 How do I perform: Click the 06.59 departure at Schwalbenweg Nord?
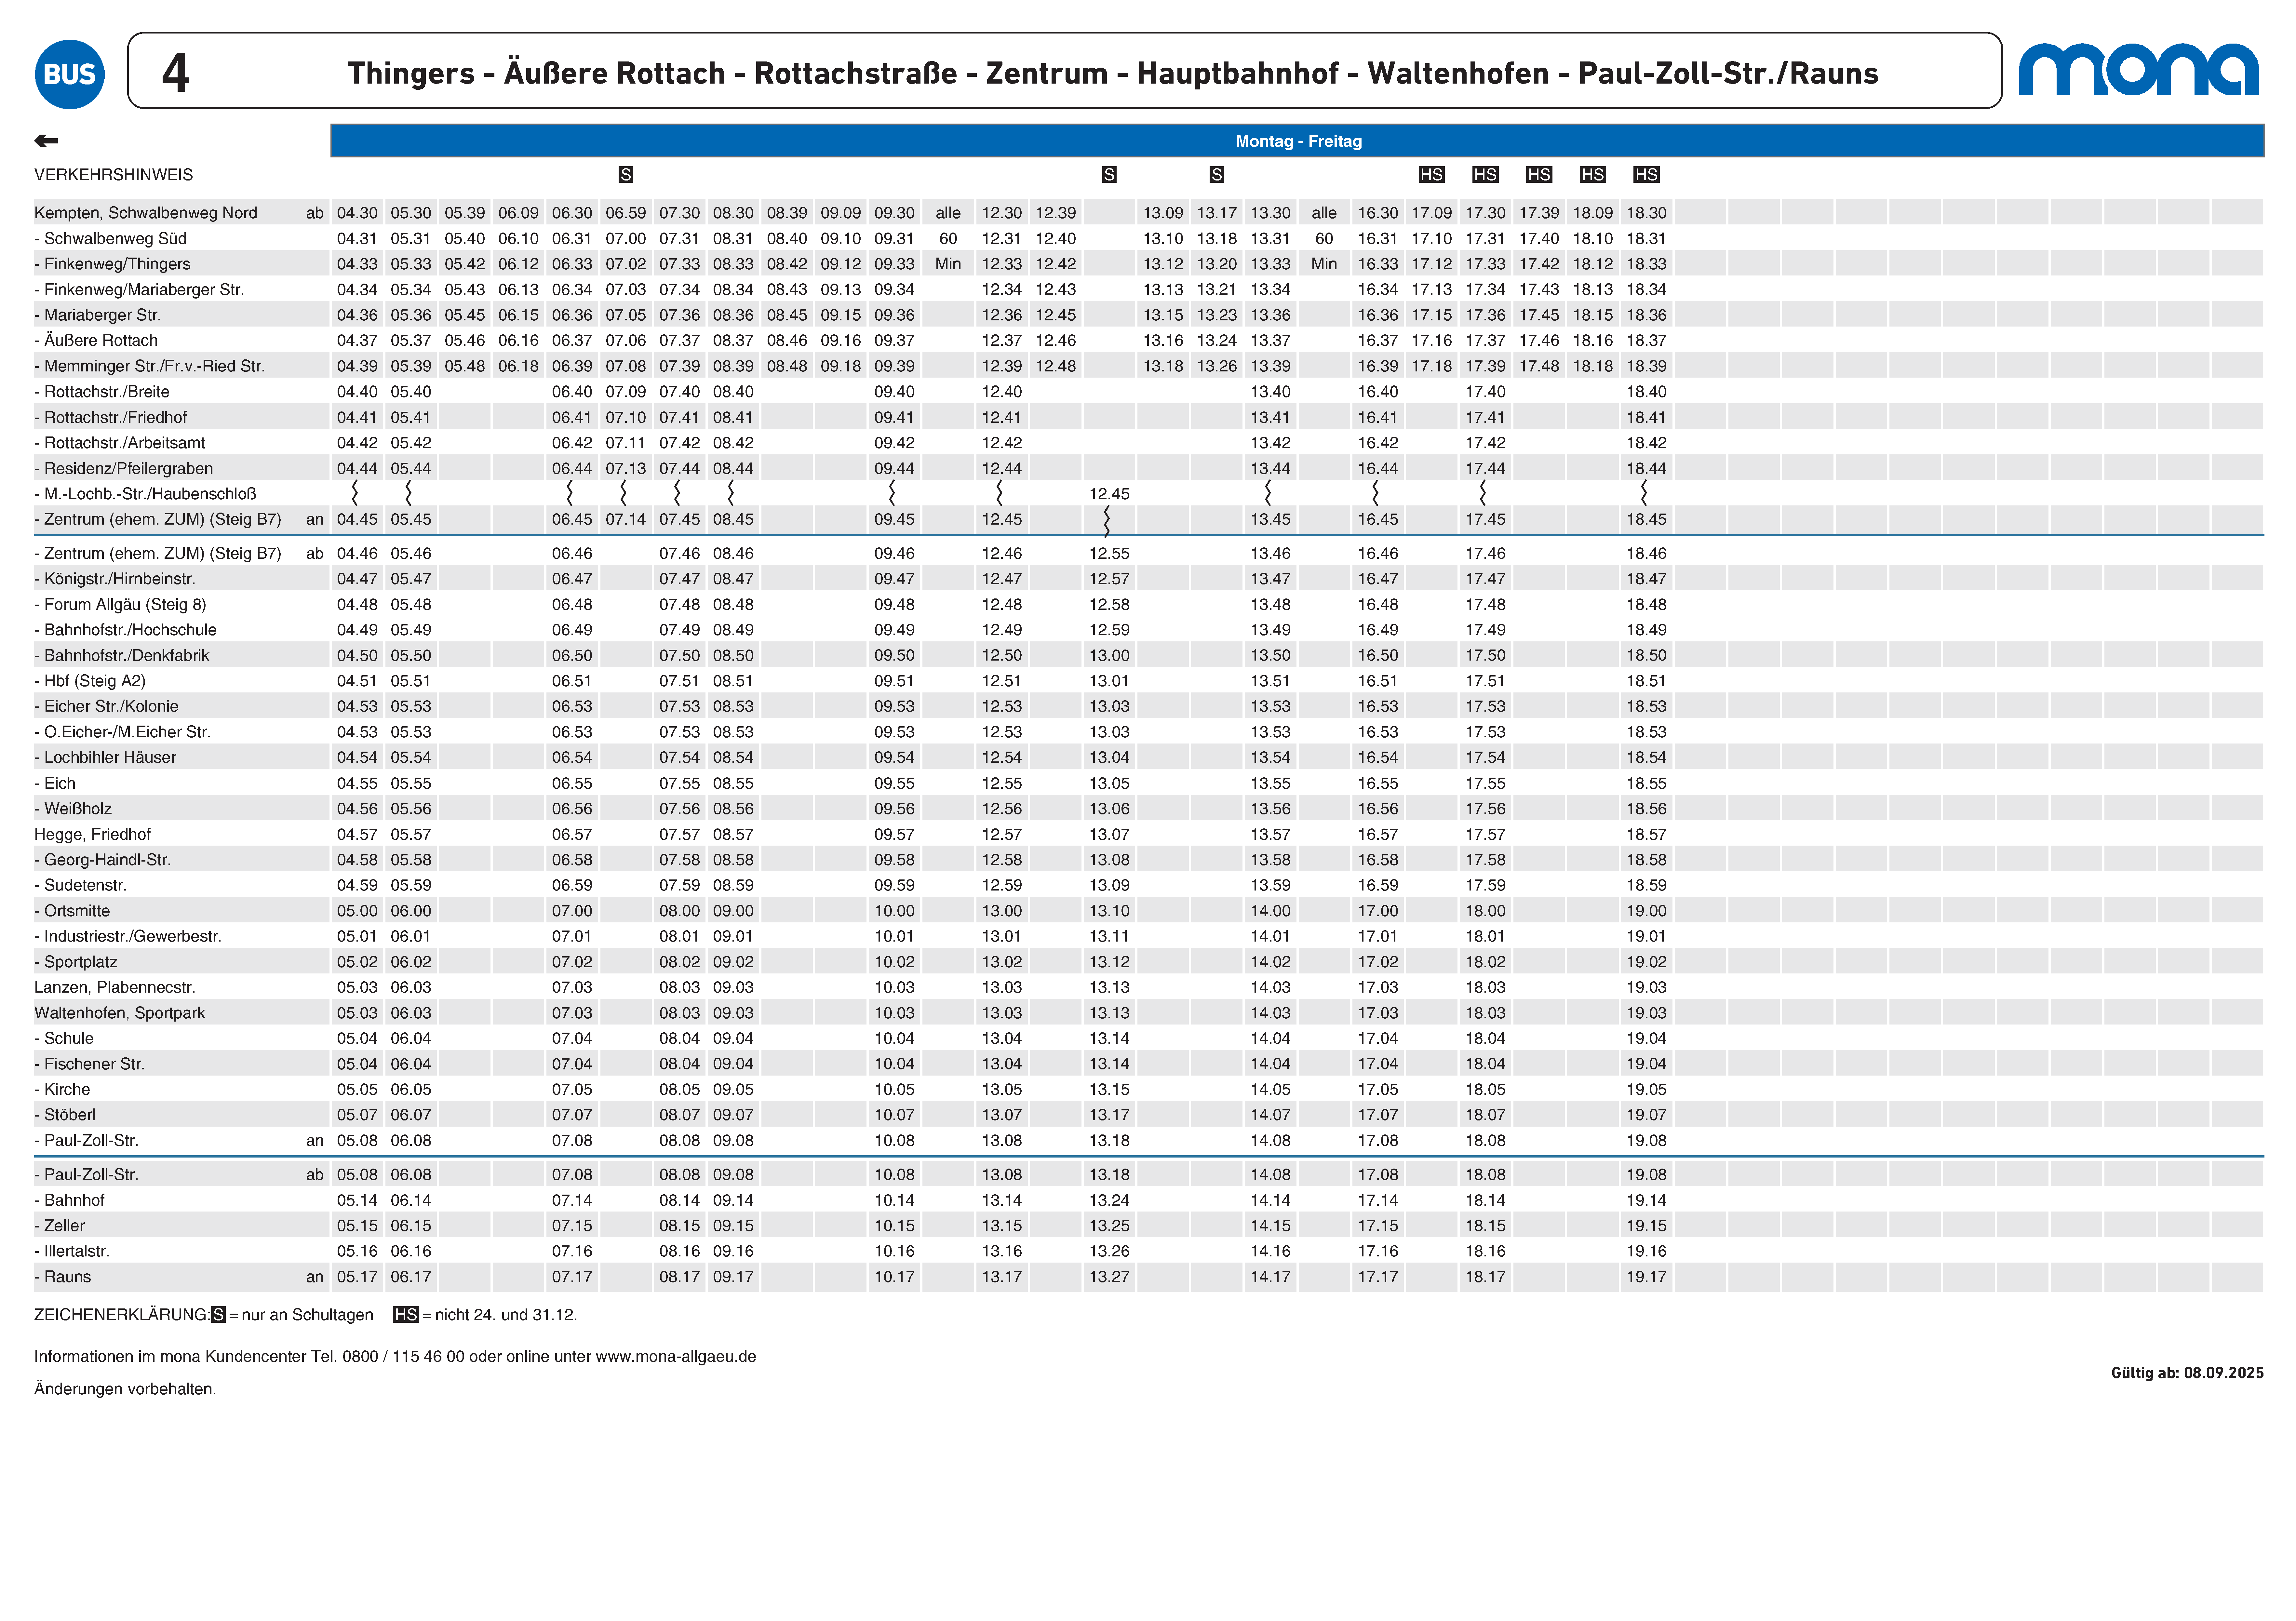coord(626,213)
